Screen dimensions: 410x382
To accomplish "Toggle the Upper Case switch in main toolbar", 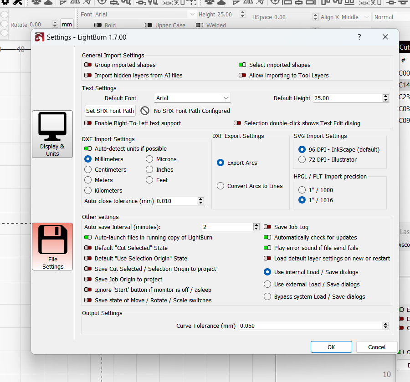I will [148, 25].
